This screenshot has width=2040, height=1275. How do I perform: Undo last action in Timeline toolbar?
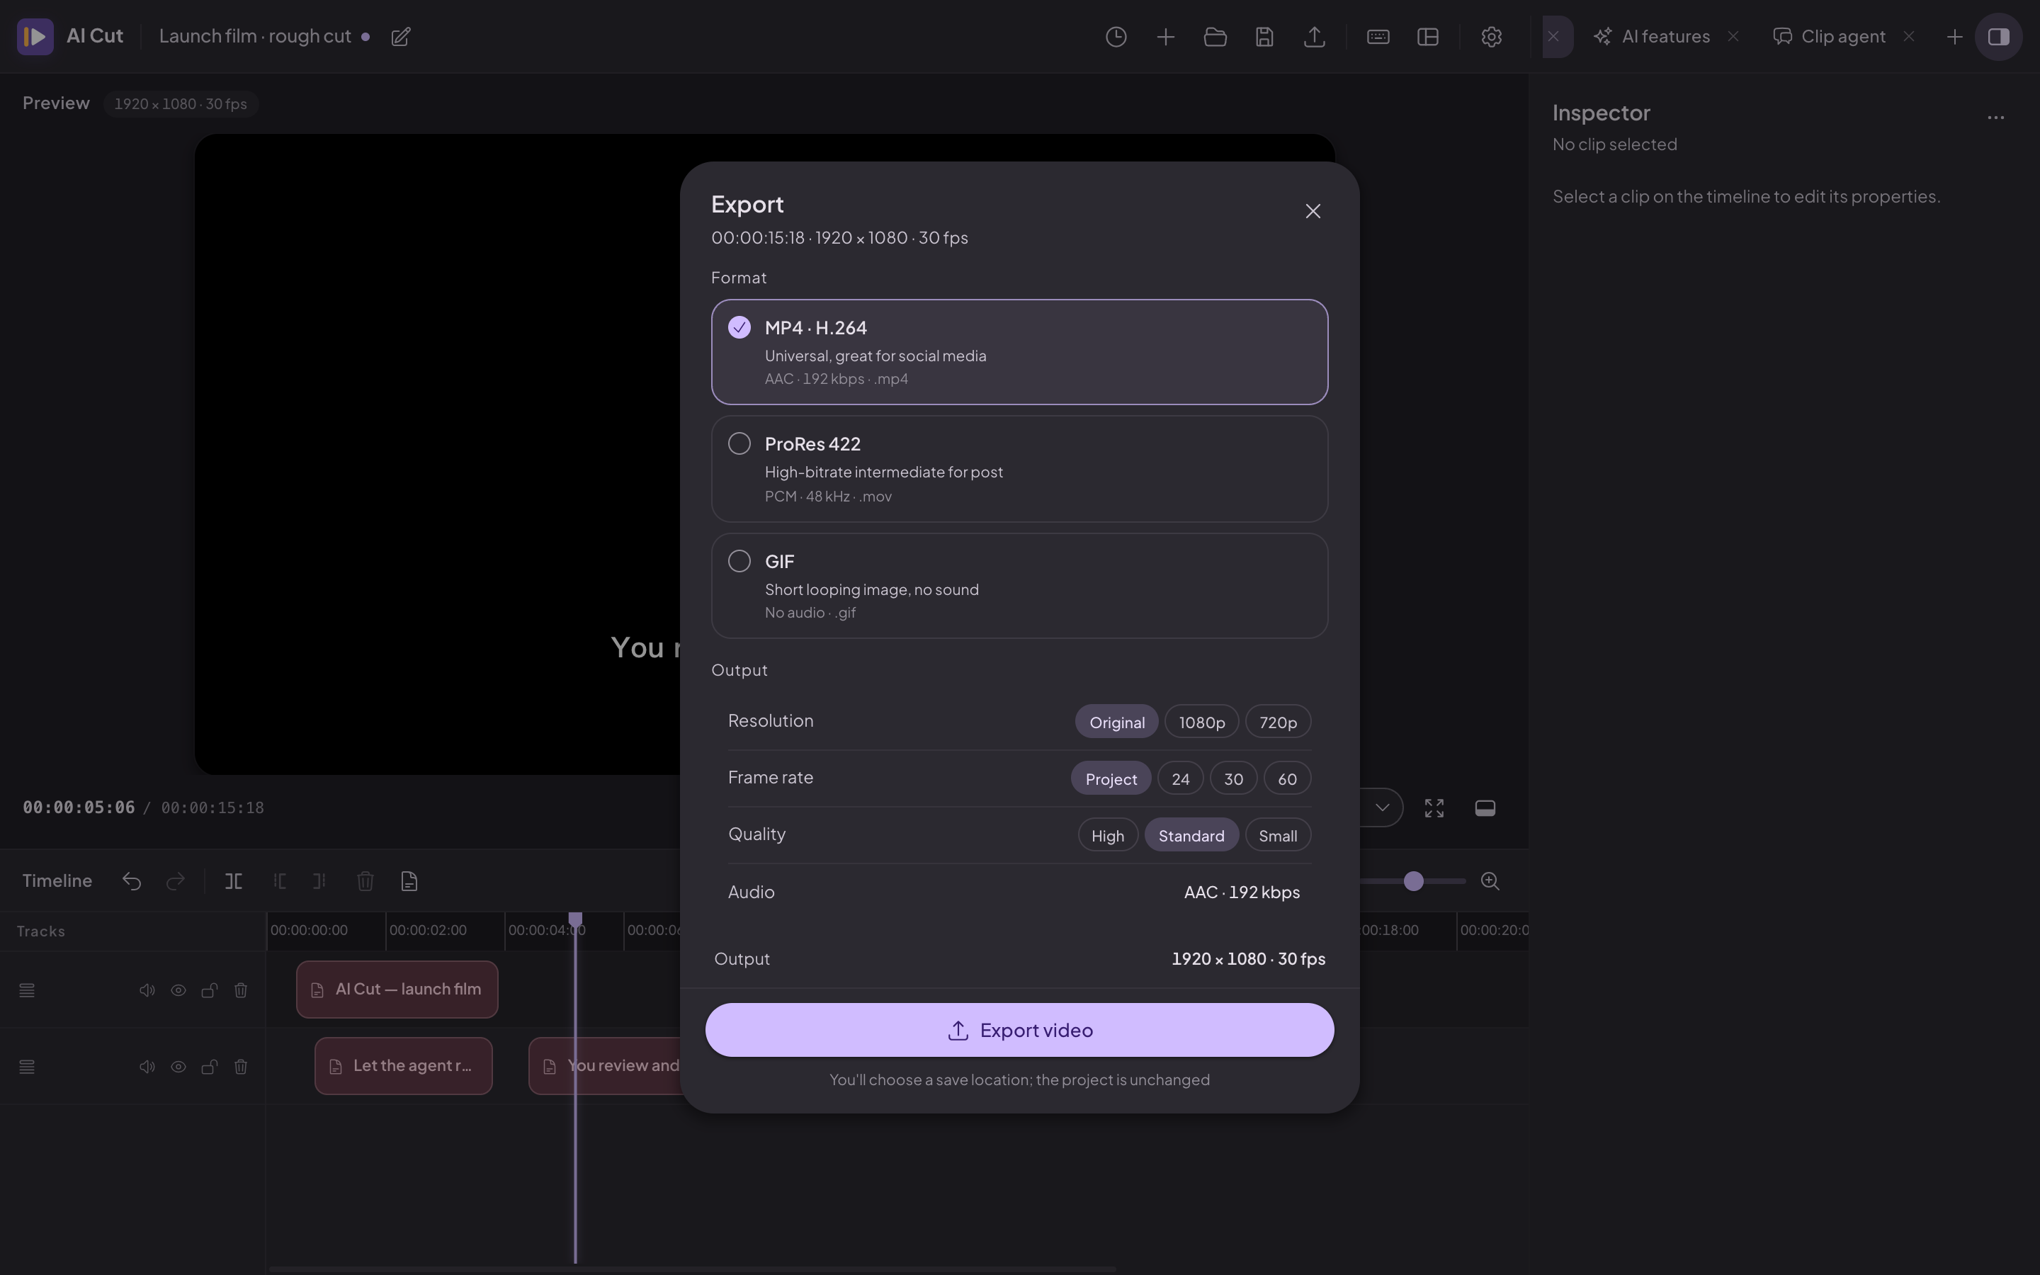point(132,881)
